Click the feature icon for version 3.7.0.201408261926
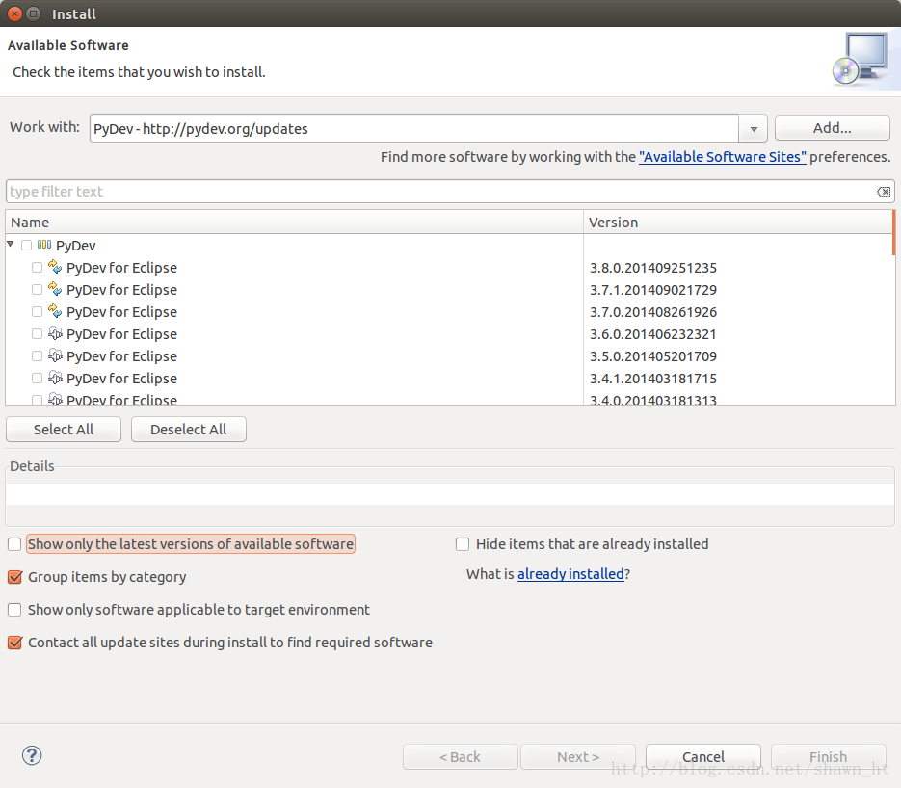The width and height of the screenshot is (901, 788). [x=55, y=311]
